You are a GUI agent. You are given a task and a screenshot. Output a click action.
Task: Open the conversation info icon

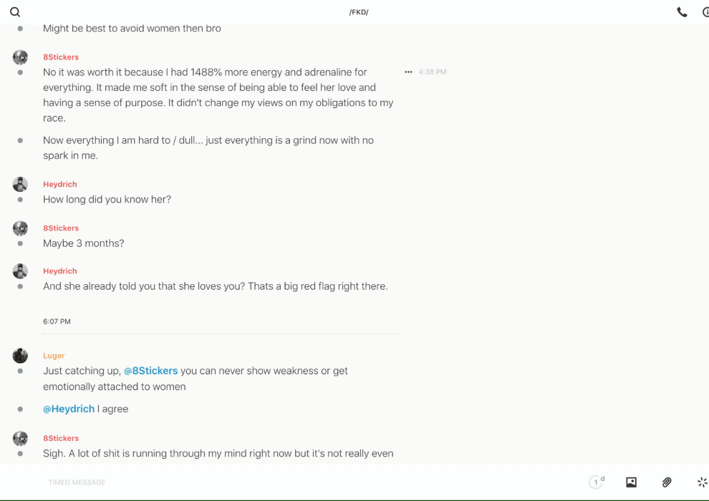[x=705, y=12]
